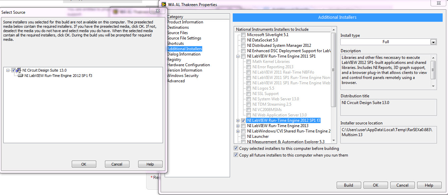Click the NI Logos 5.5 entry

click(x=263, y=88)
